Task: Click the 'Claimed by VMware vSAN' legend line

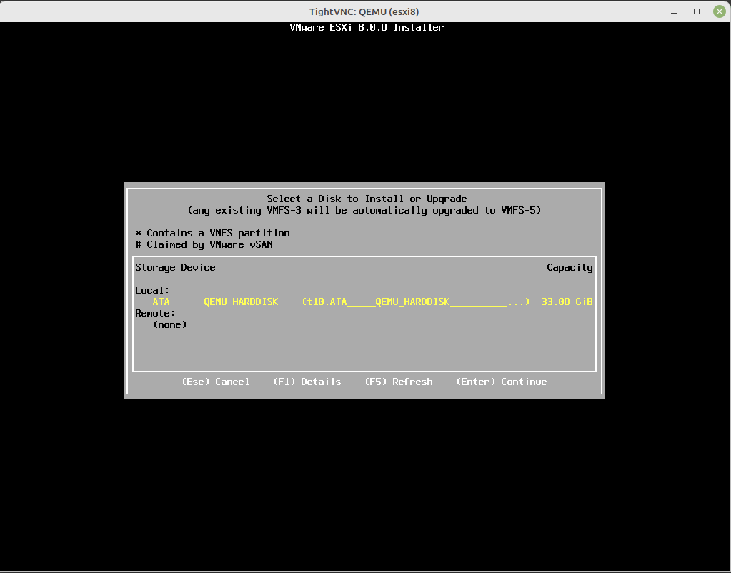Action: click(x=204, y=245)
